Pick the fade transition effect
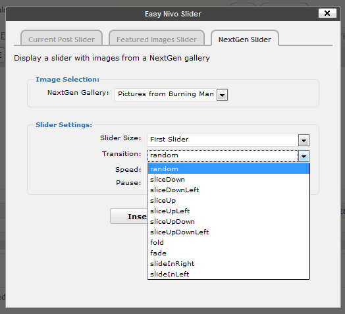The image size is (345, 314). coord(228,253)
